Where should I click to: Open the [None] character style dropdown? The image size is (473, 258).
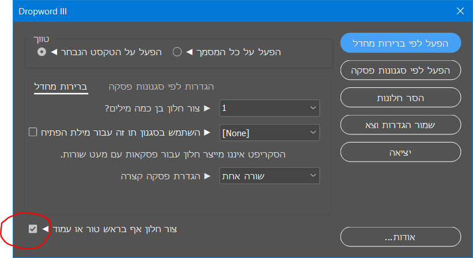click(270, 132)
